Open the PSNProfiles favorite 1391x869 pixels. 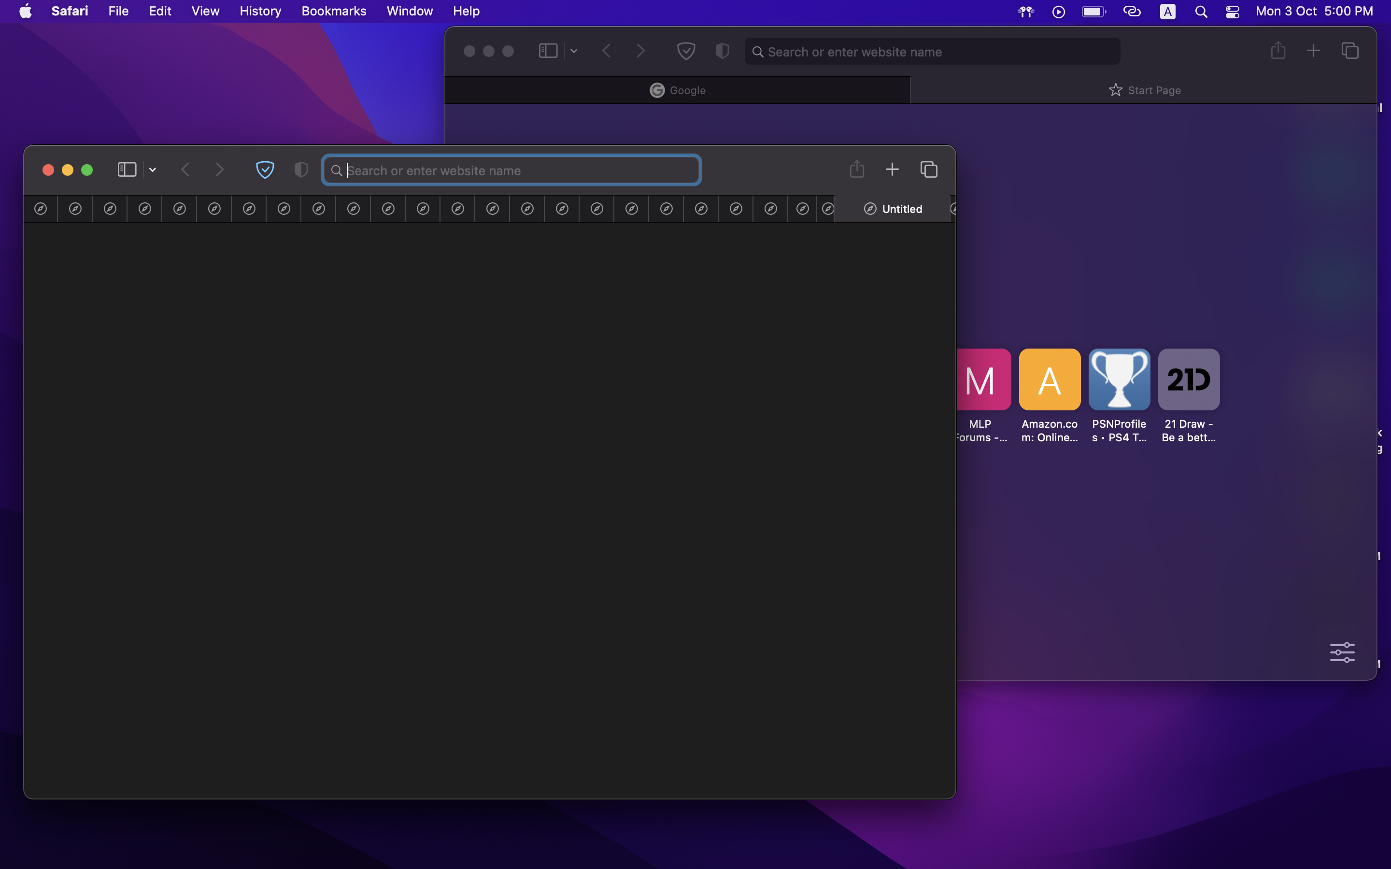click(x=1119, y=380)
